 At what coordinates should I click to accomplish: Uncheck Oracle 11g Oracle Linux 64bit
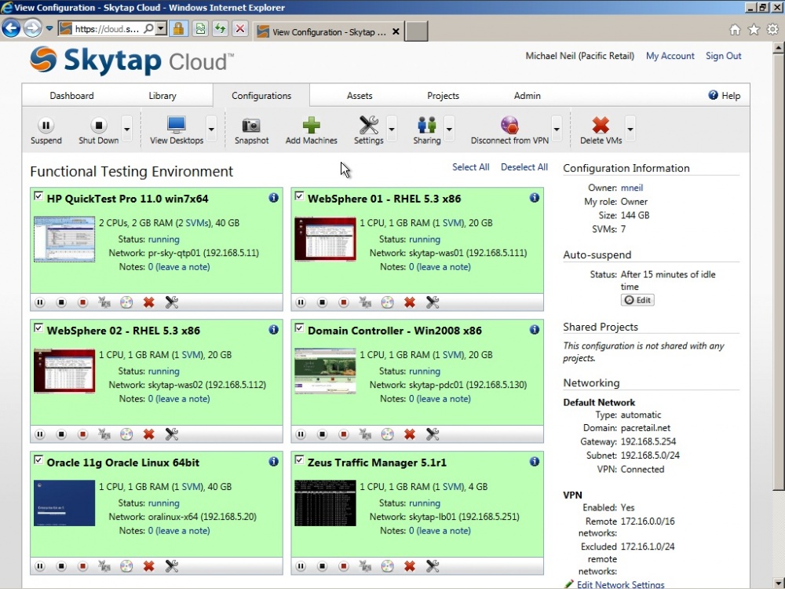pos(38,459)
